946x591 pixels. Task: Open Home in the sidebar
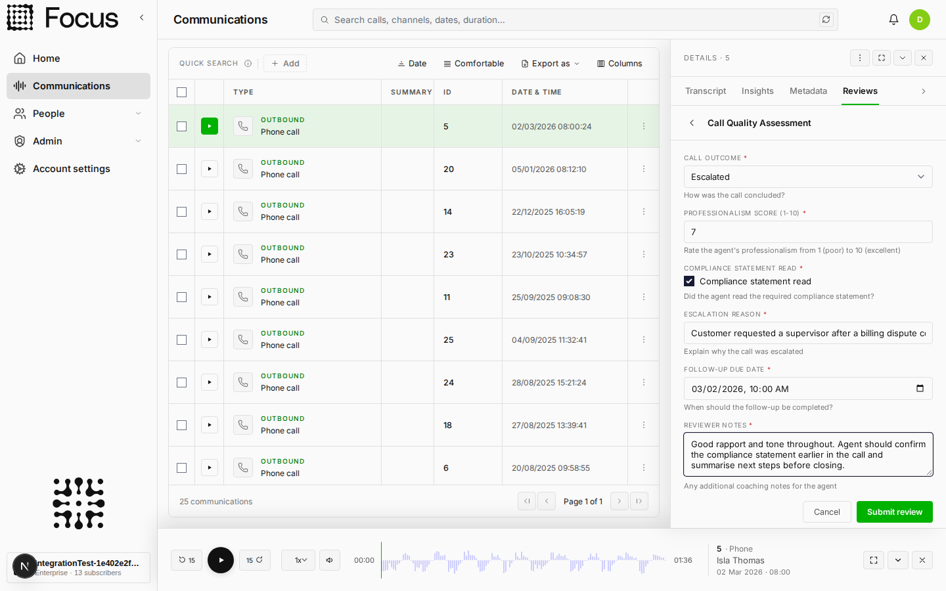tap(78, 58)
